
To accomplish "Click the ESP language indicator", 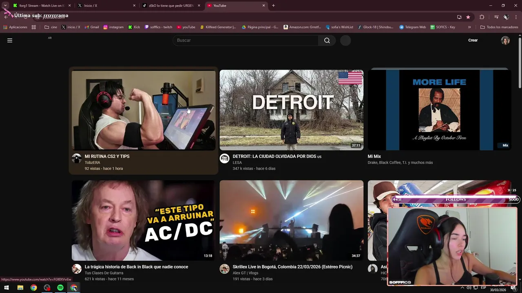I will [x=483, y=288].
